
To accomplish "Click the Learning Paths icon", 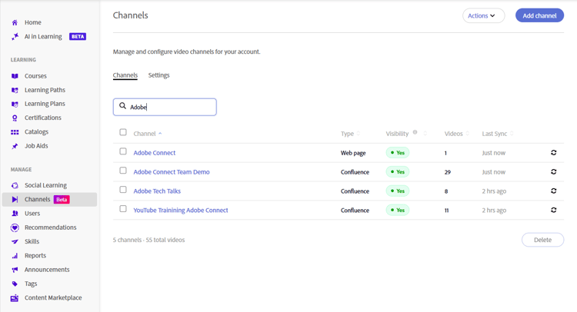I will click(15, 90).
